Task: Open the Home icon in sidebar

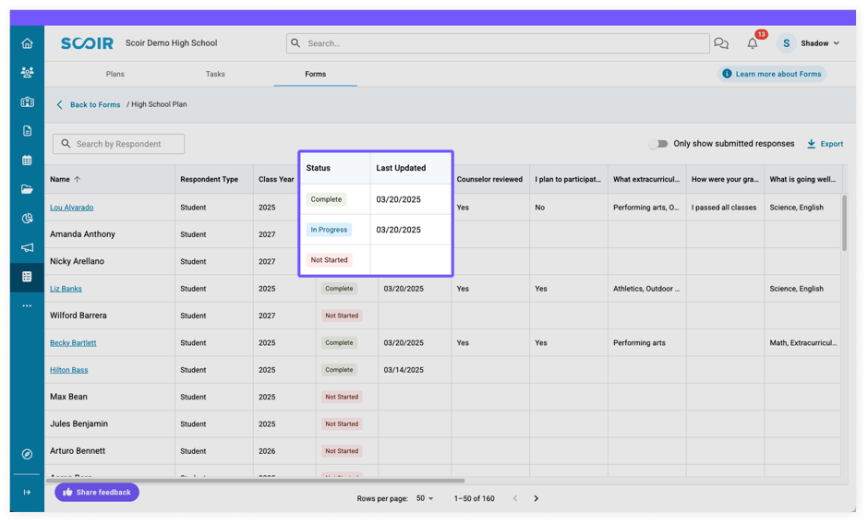Action: [x=27, y=43]
